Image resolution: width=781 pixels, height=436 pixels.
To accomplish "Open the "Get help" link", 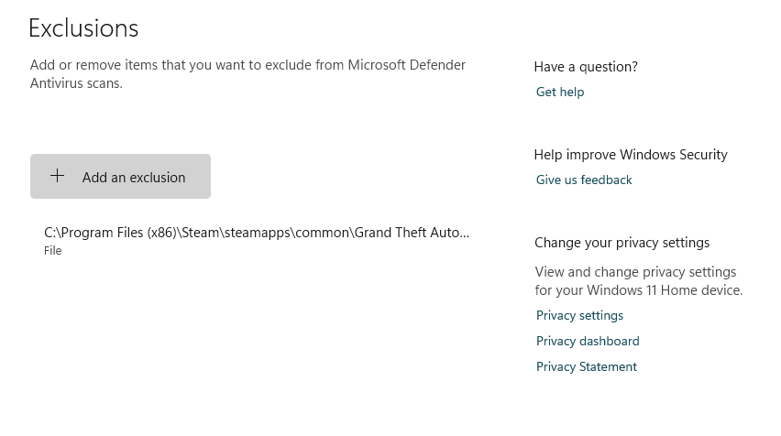I will click(560, 92).
